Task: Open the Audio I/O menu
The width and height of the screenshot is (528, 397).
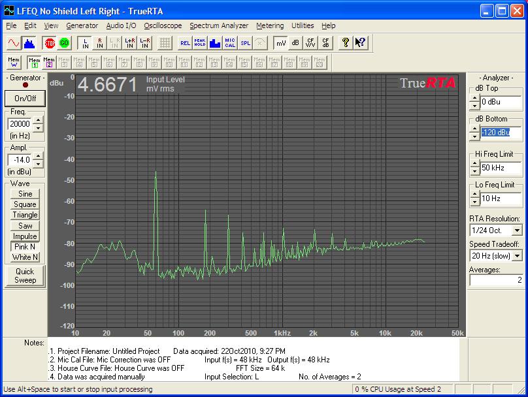Action: coord(121,25)
